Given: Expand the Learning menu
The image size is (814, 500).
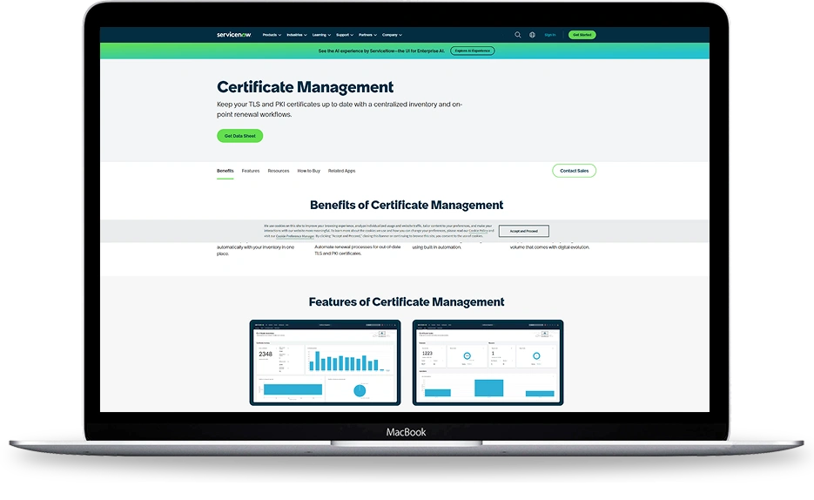Looking at the screenshot, I should [321, 35].
